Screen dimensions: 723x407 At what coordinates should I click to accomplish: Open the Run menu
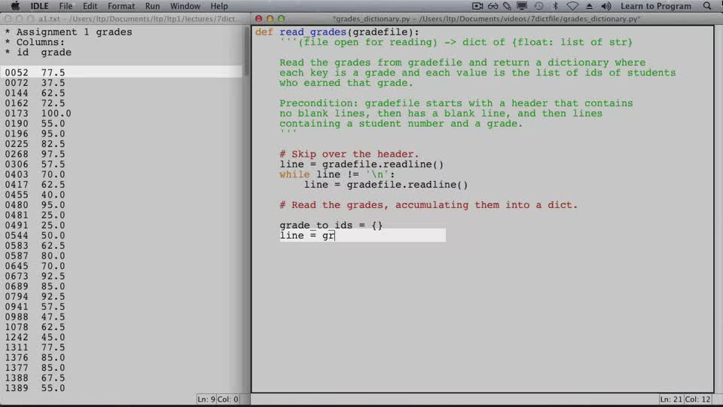152,6
